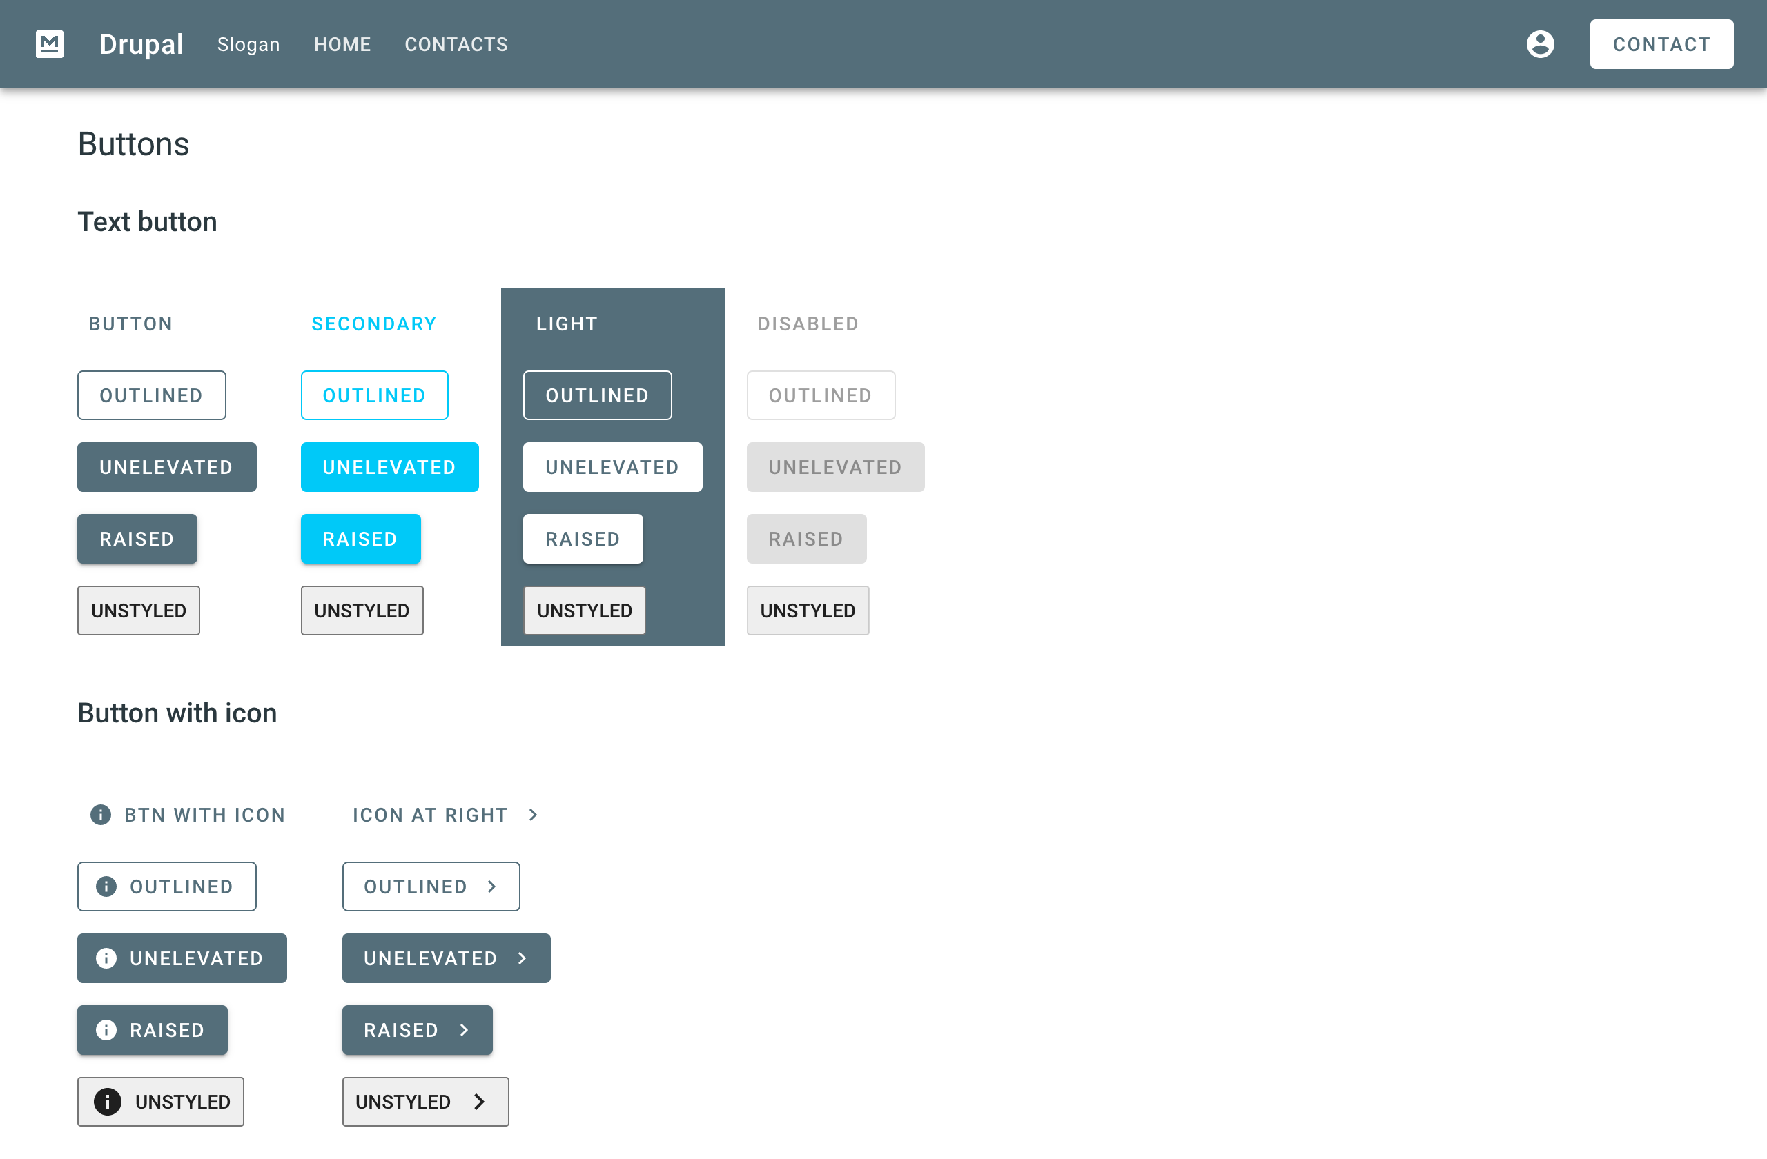
Task: Click the info icon on UNELEVATED button
Action: click(x=108, y=958)
